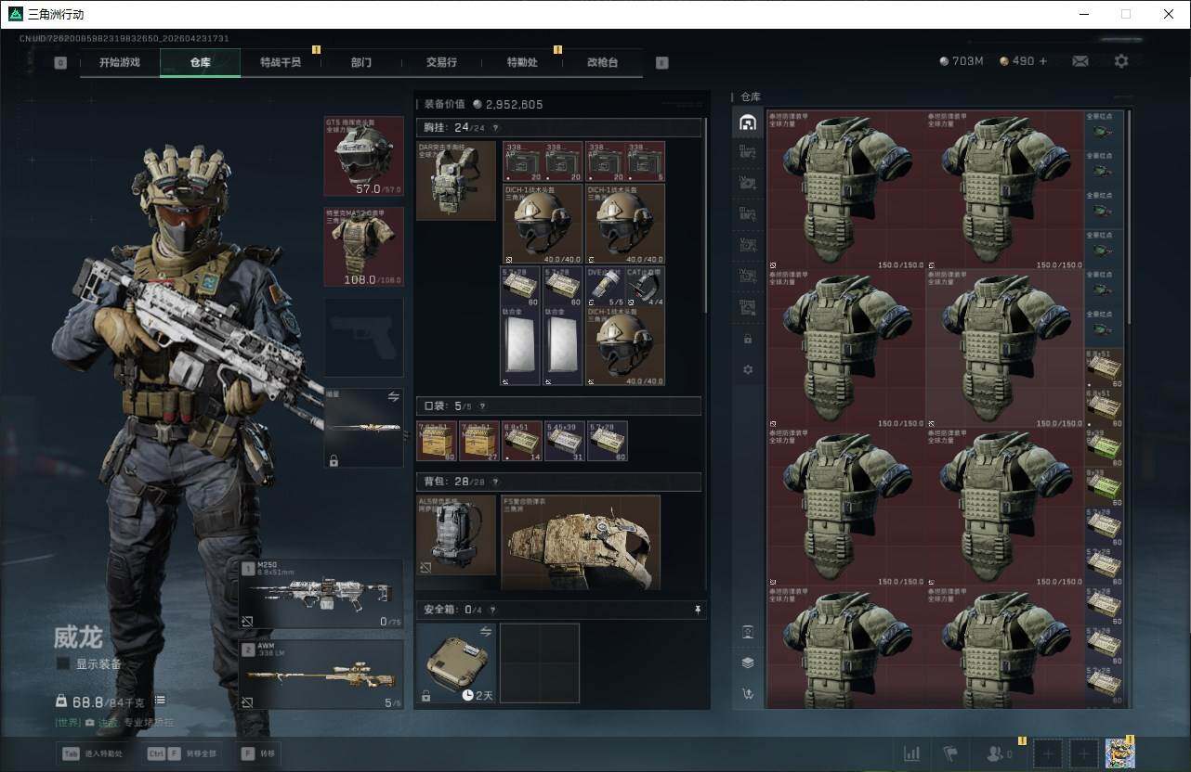This screenshot has height=772, width=1191.
Task: Select the 5.45x39 ammo in pockets
Action: [565, 441]
